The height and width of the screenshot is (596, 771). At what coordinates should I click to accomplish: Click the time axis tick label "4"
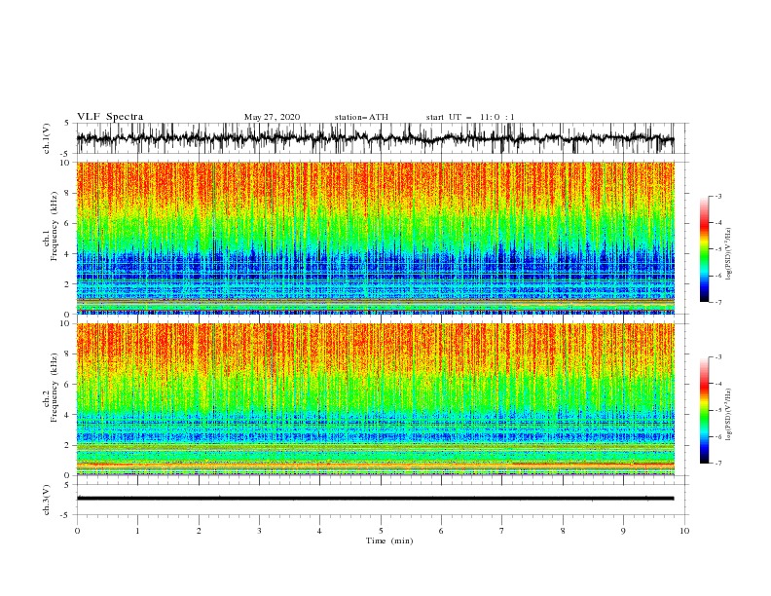click(320, 531)
